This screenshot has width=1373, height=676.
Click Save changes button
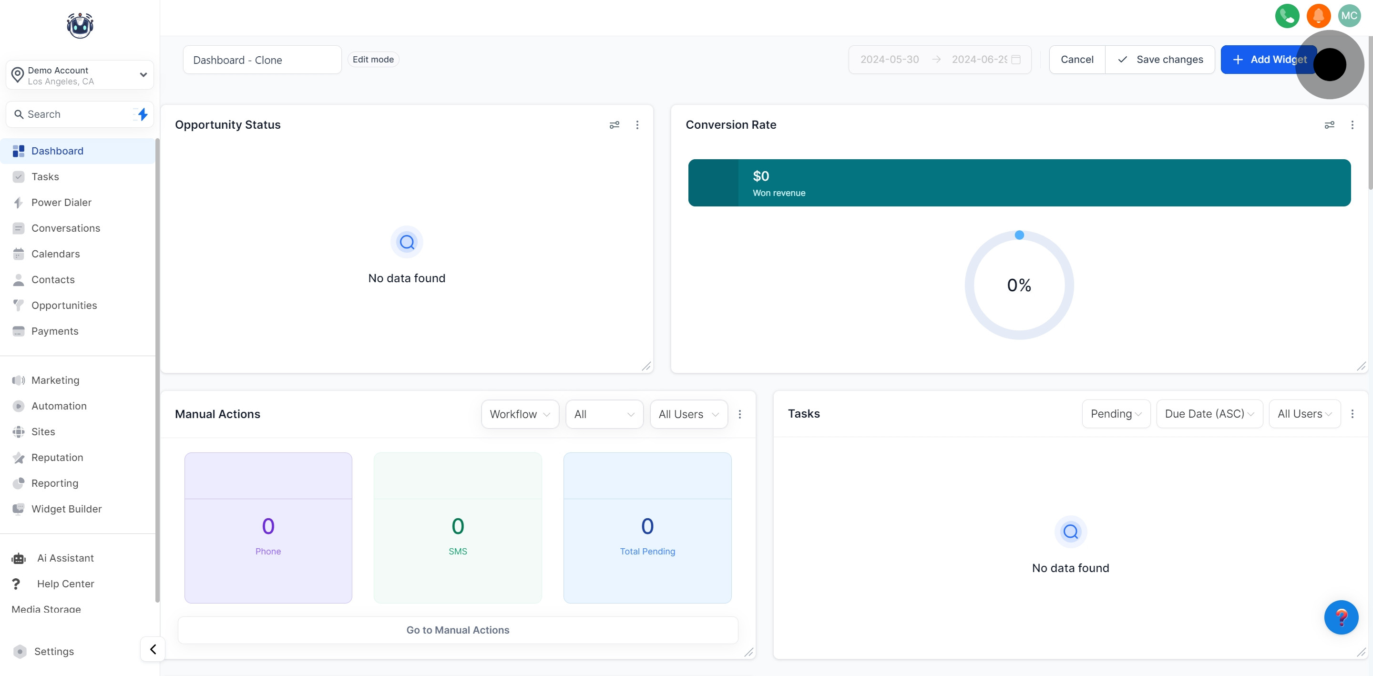[1160, 60]
